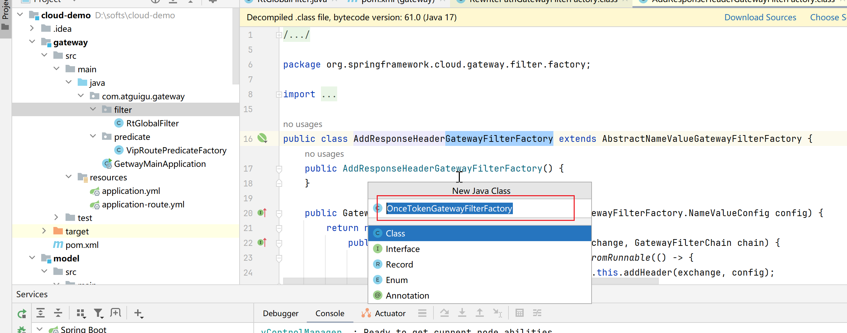
Task: Click Step Into download-arrow debugger icon
Action: (462, 313)
